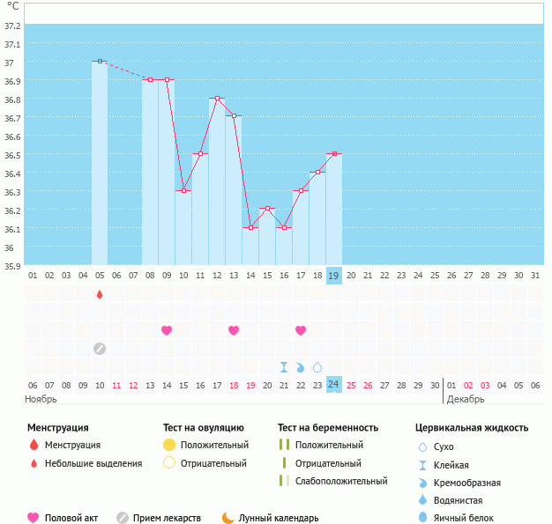The height and width of the screenshot is (524, 552).
Task: Click the yellow positive ovulation test circle
Action: tap(169, 445)
